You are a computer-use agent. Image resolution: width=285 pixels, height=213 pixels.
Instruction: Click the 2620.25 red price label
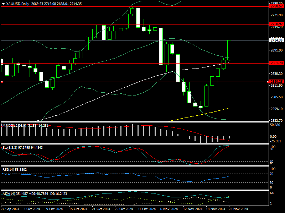pos(276,82)
